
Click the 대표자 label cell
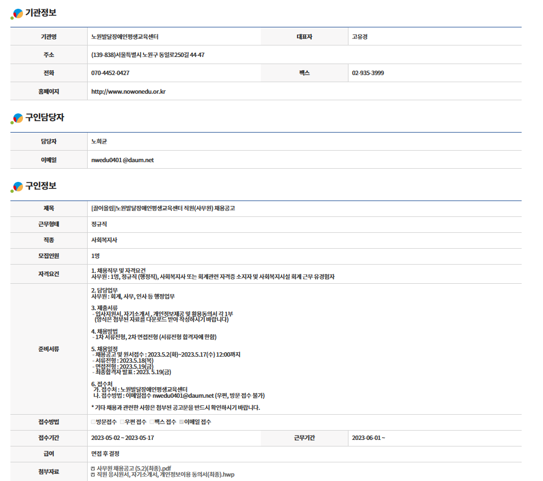click(305, 37)
